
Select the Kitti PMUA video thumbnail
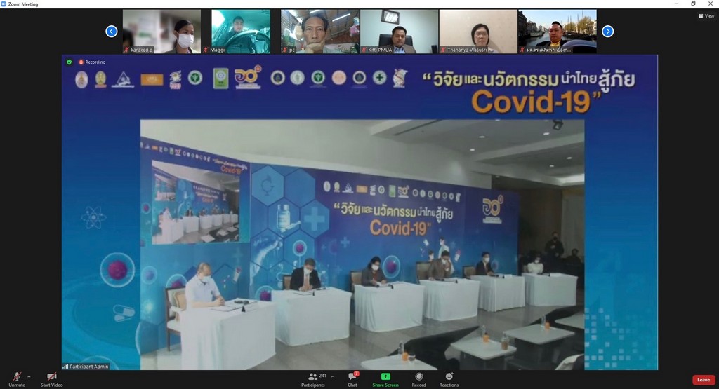[399, 32]
